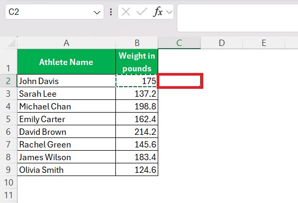Select the cell containing James Wilson
Image resolution: width=298 pixels, height=203 pixels.
66,157
